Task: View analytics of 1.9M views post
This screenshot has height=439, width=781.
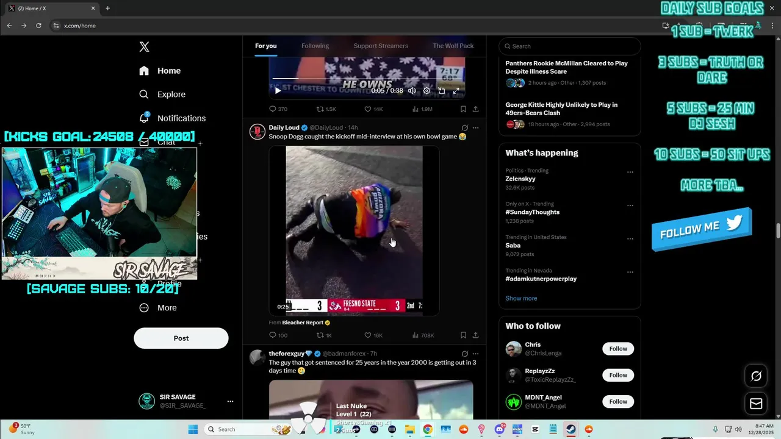Action: pos(422,109)
